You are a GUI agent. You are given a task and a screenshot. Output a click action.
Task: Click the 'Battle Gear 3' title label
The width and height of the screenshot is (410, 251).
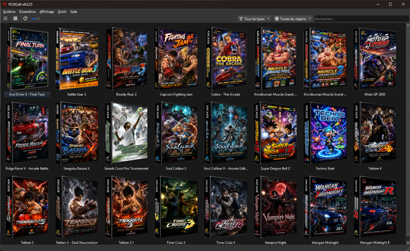77,94
